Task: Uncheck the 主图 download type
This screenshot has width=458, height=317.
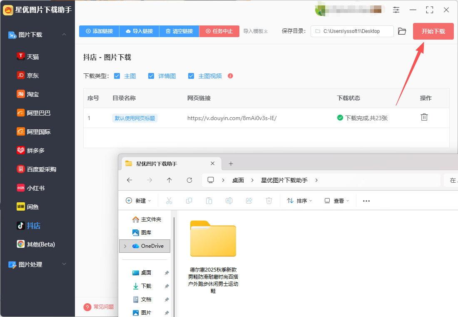Action: click(x=117, y=76)
